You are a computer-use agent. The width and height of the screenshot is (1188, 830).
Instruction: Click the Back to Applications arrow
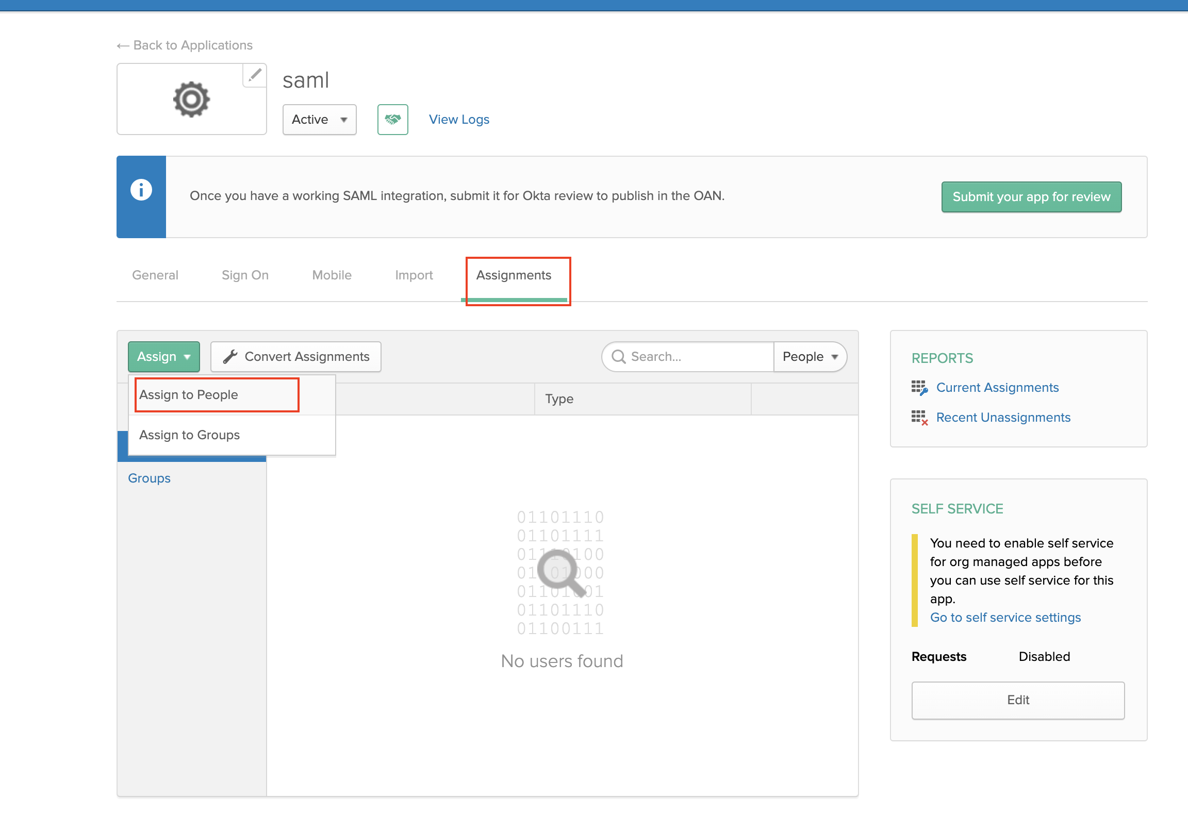click(123, 45)
